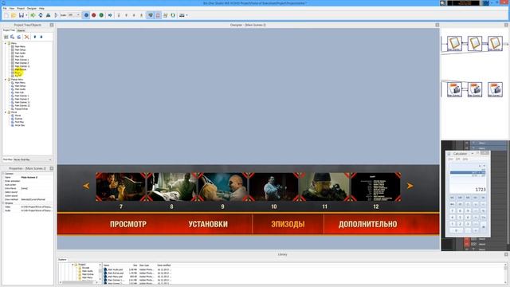
Task: Toggle the highlighted pink-frame toolbar button
Action: 158,15
